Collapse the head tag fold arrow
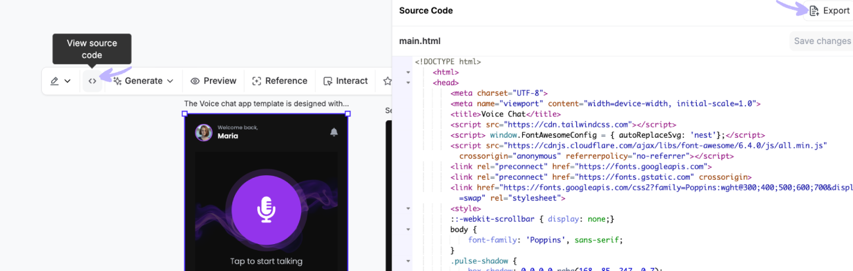 point(408,83)
